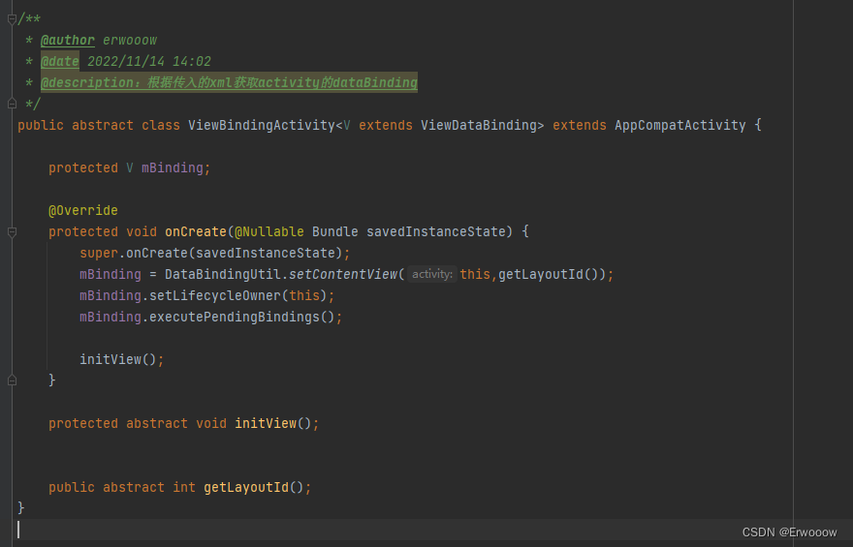Click setLifecycleOwner method call
The image size is (853, 547).
coord(215,295)
